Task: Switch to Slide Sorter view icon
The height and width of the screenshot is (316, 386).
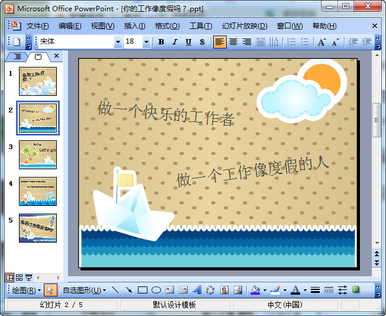Action: coord(19,278)
